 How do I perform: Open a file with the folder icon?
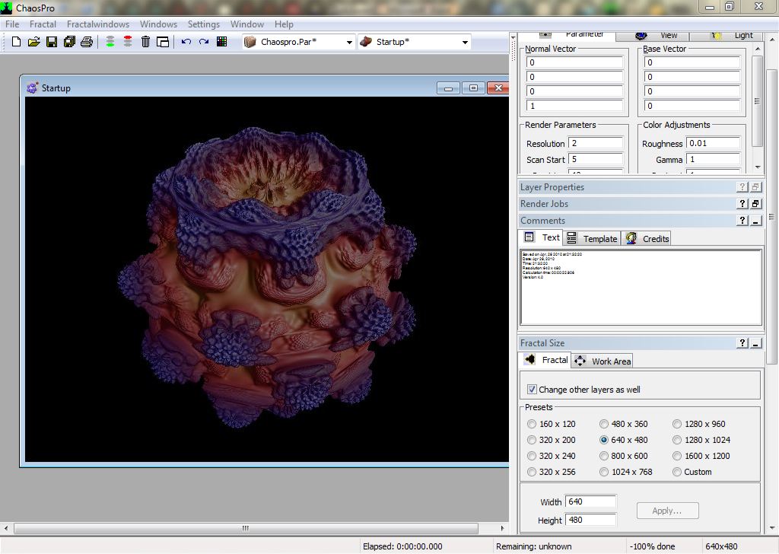[x=33, y=42]
